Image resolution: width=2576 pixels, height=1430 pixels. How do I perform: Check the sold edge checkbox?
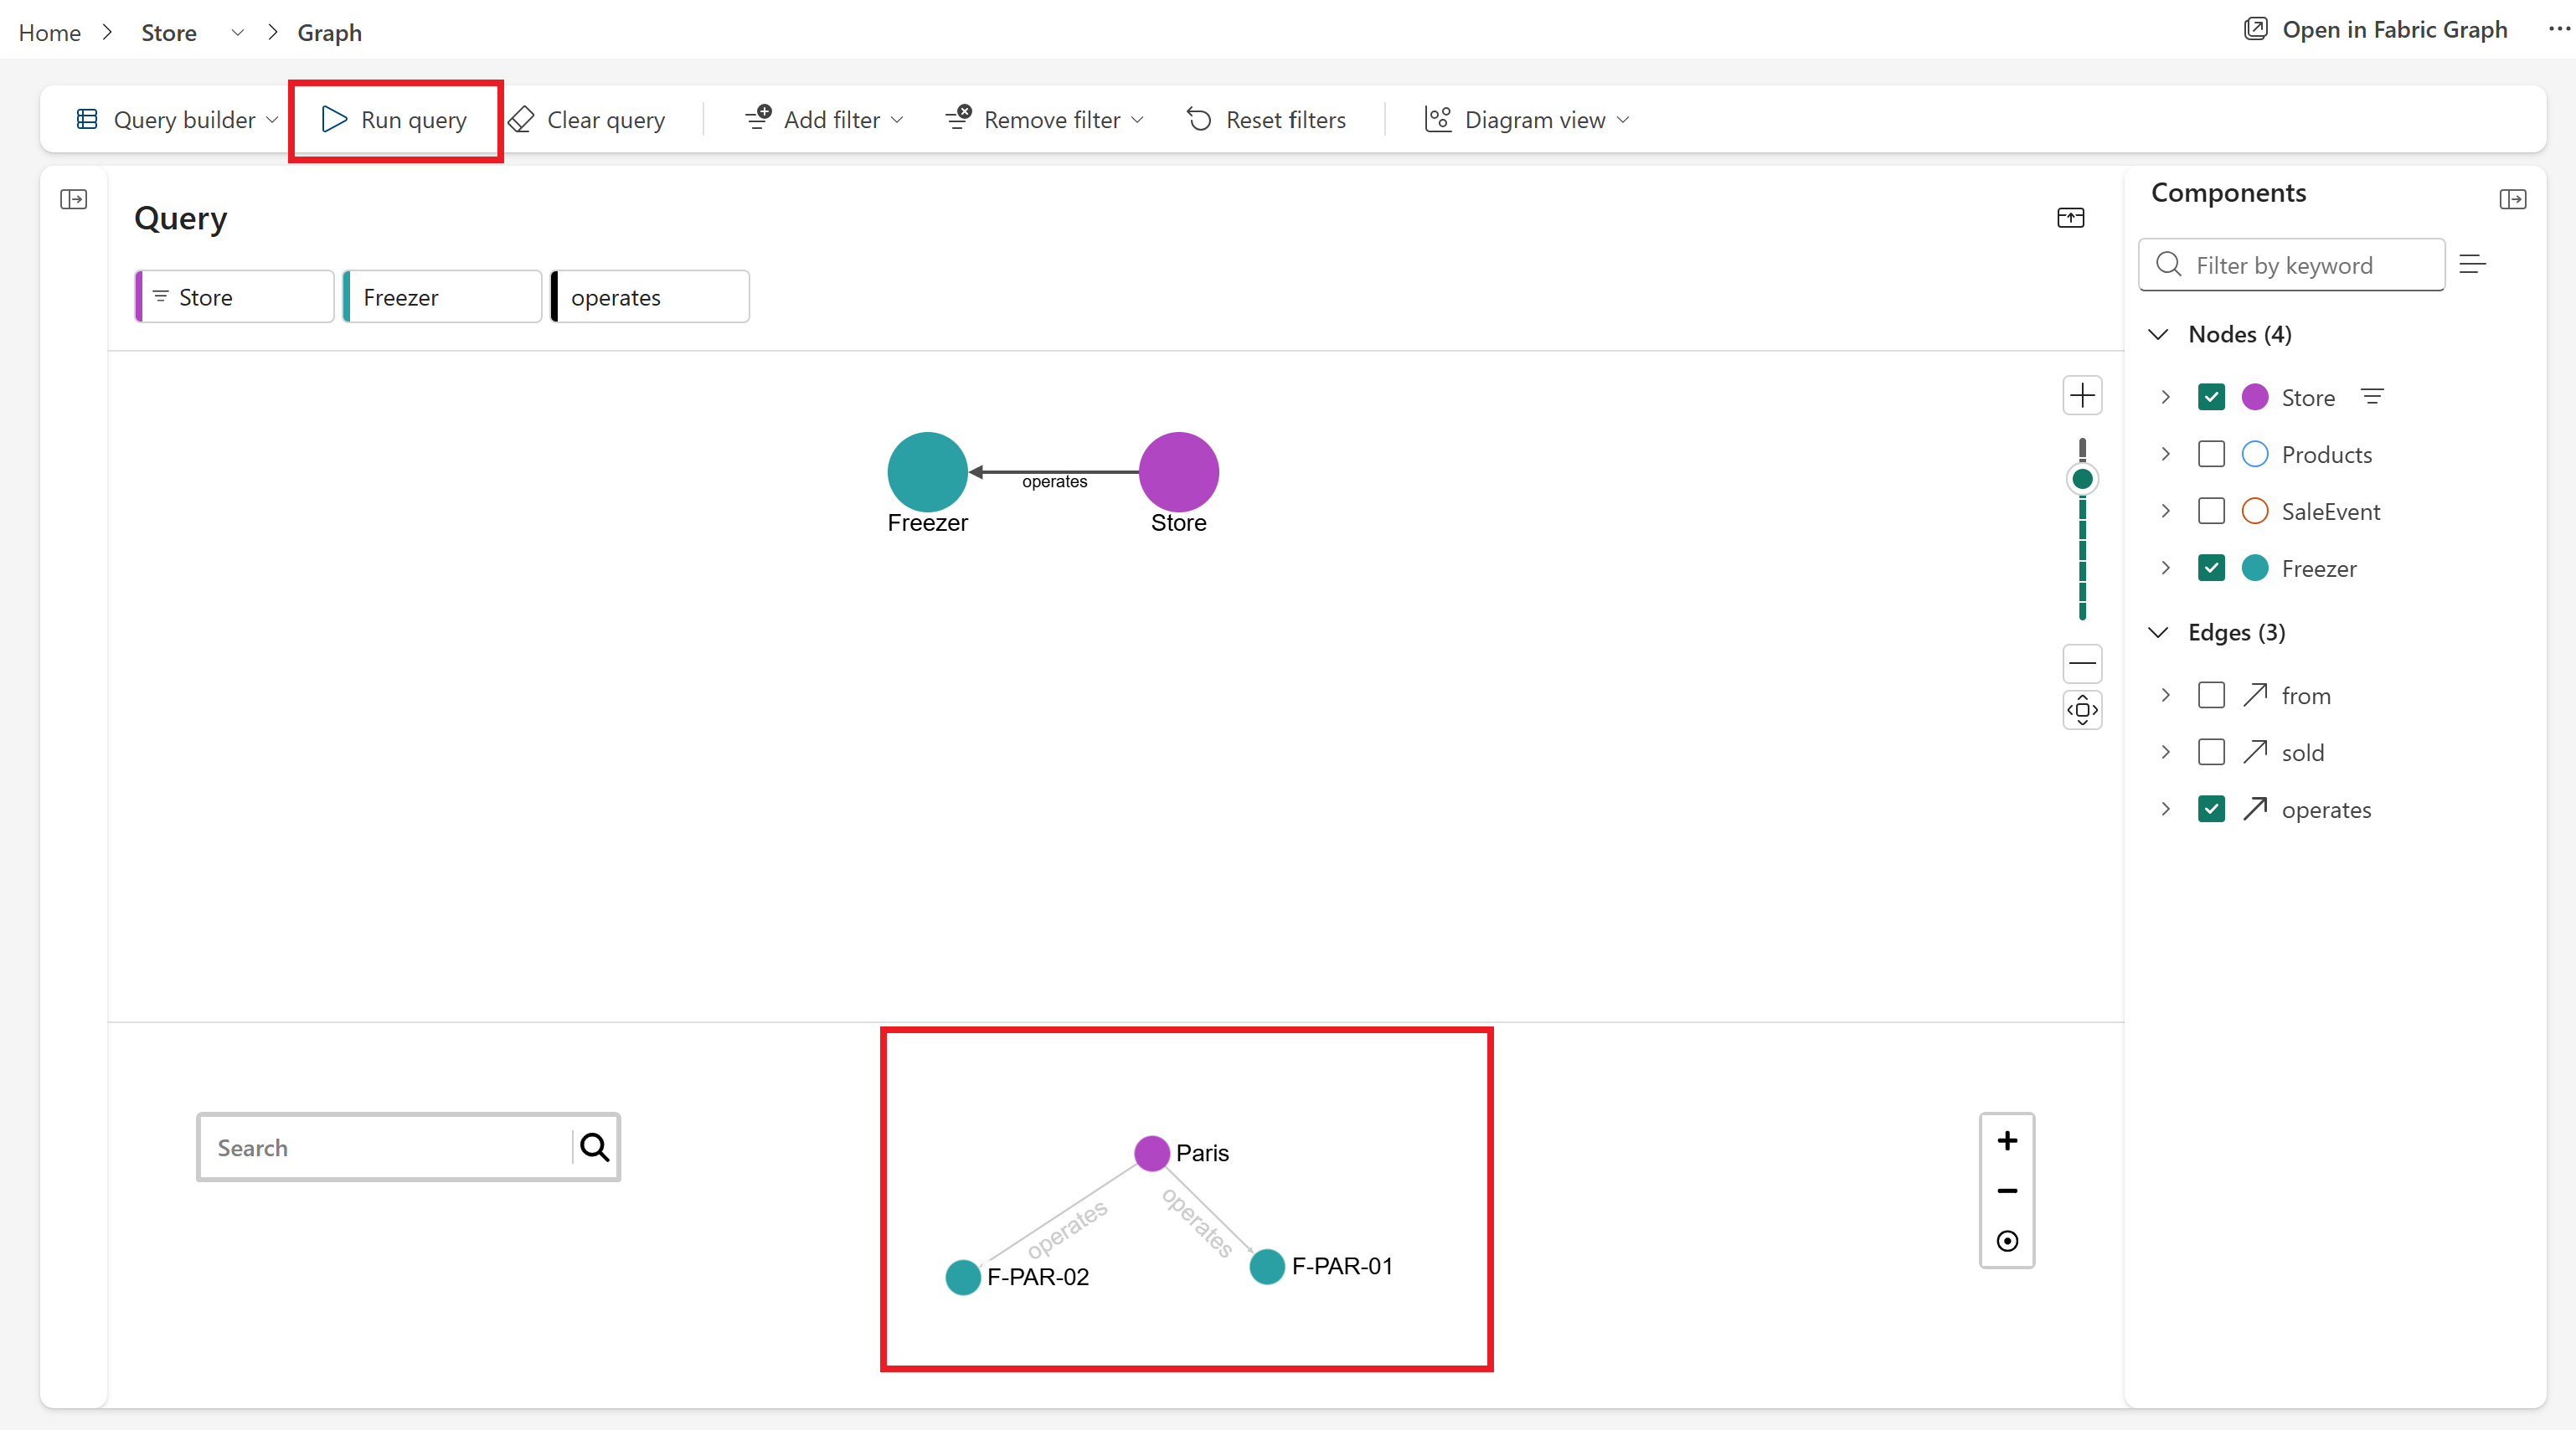(x=2211, y=752)
